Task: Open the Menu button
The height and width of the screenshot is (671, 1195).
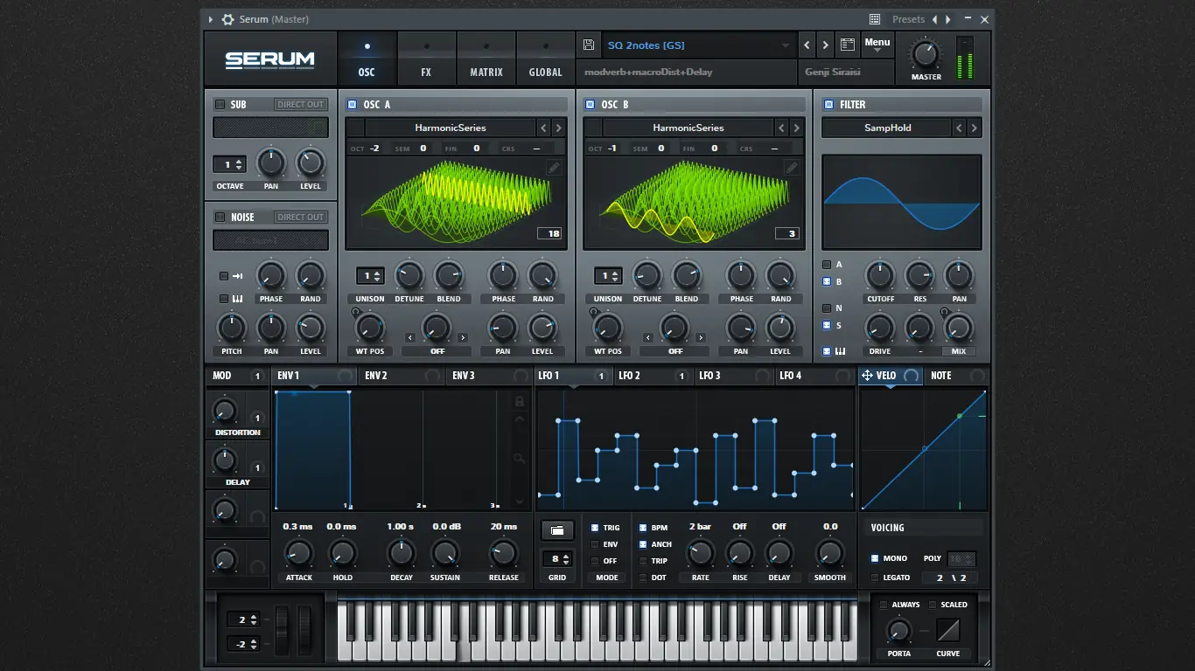Action: tap(877, 45)
